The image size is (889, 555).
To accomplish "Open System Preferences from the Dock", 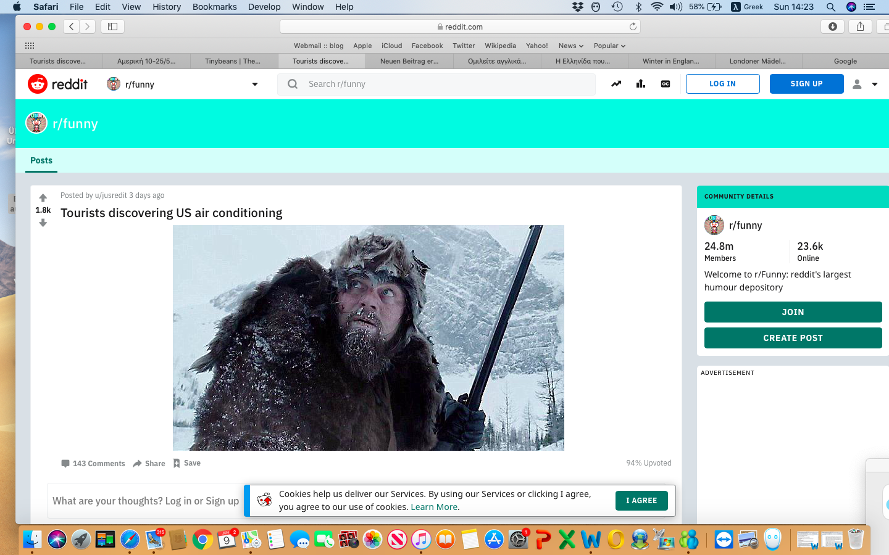I will point(519,540).
